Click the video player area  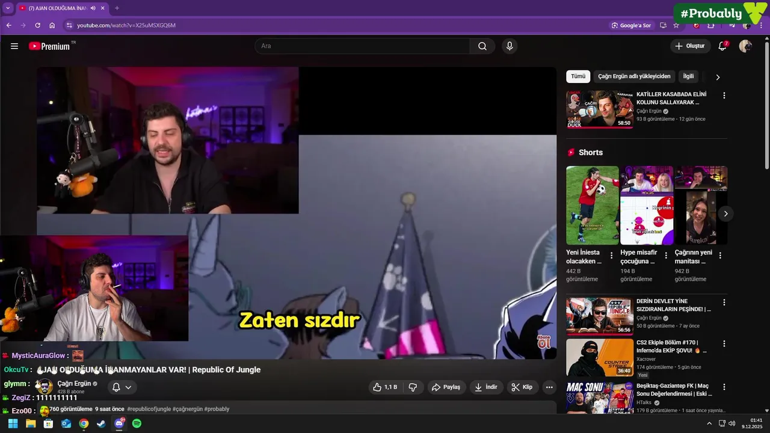click(x=297, y=213)
